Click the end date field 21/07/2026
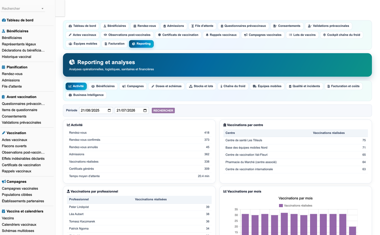Viewport: 380px width, 235px height. (132, 110)
